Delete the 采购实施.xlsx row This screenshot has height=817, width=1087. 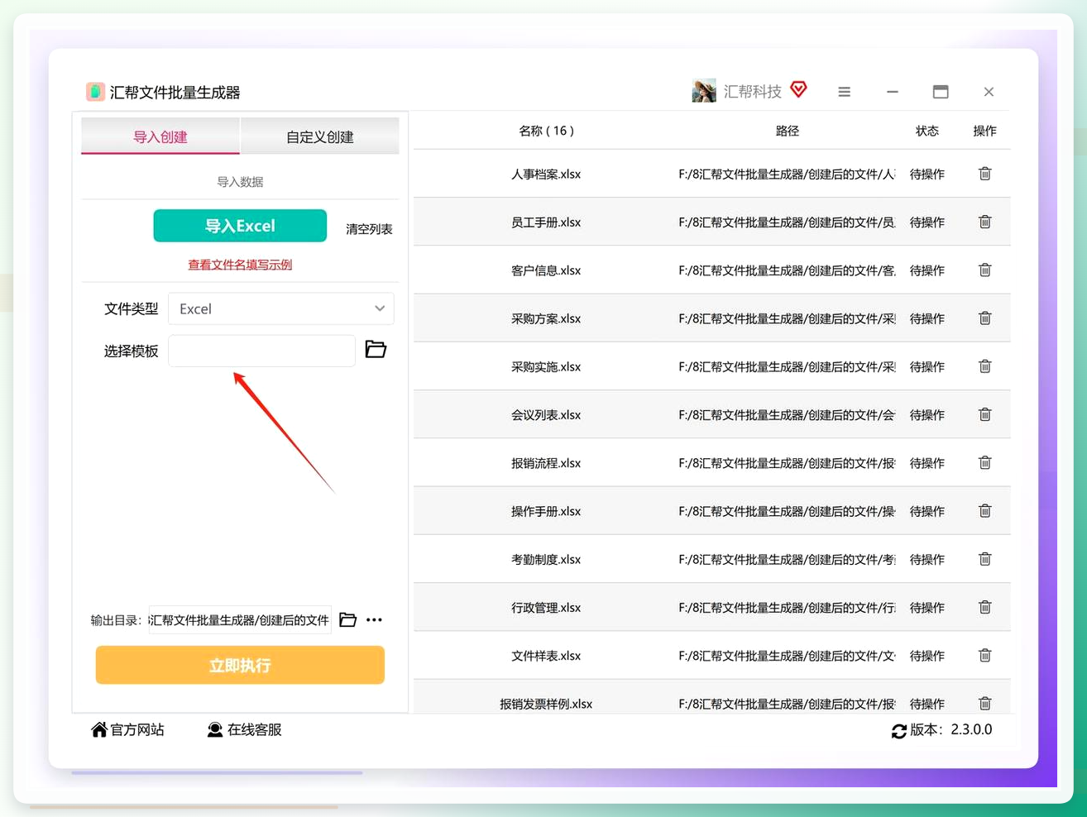[x=984, y=366]
